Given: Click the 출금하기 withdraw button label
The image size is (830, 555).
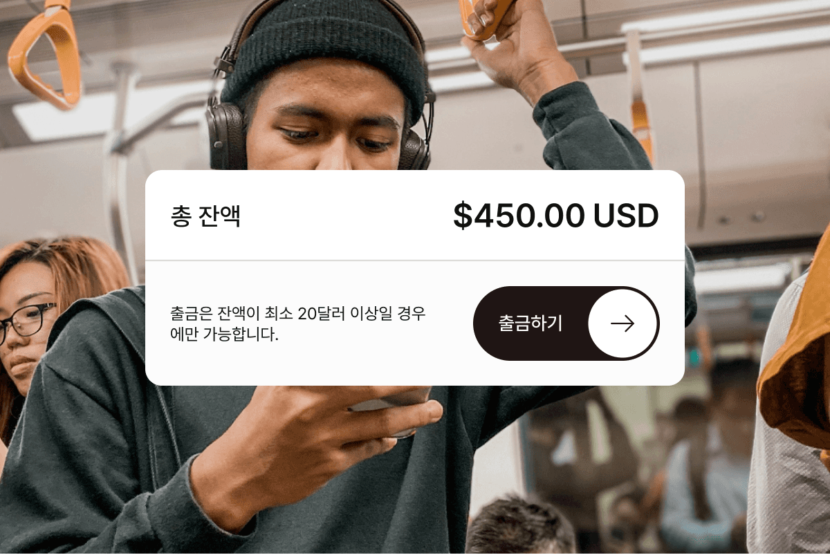Looking at the screenshot, I should click(531, 323).
